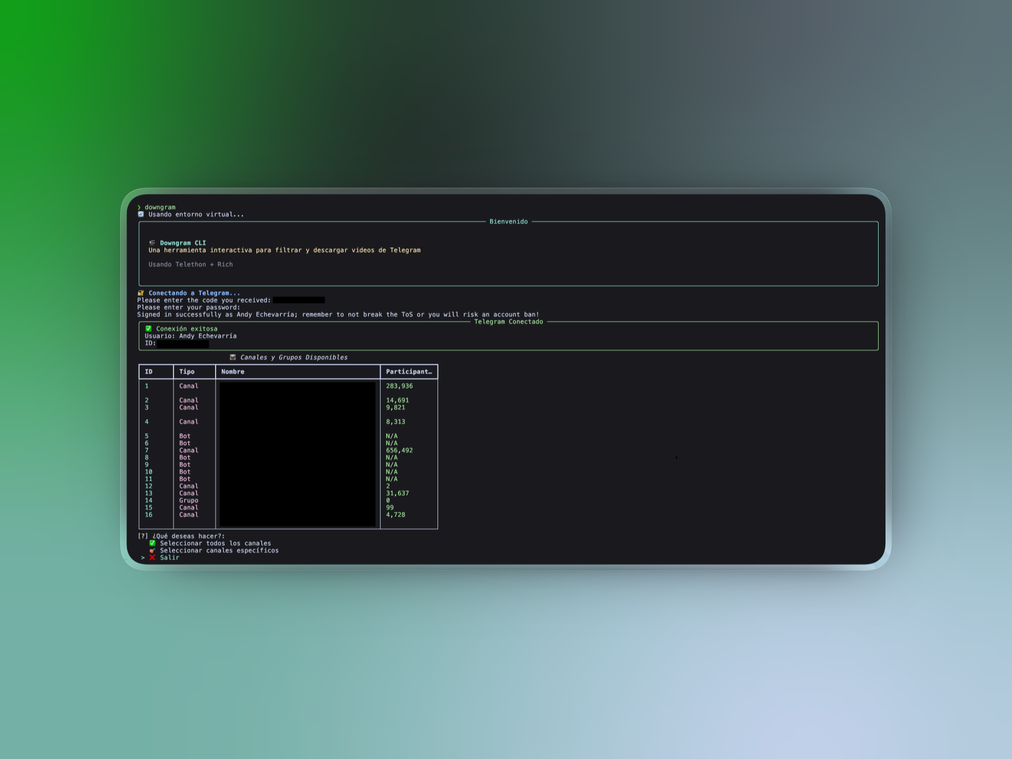The height and width of the screenshot is (759, 1012).
Task: Click participant count 99 in row 15
Action: click(x=390, y=508)
